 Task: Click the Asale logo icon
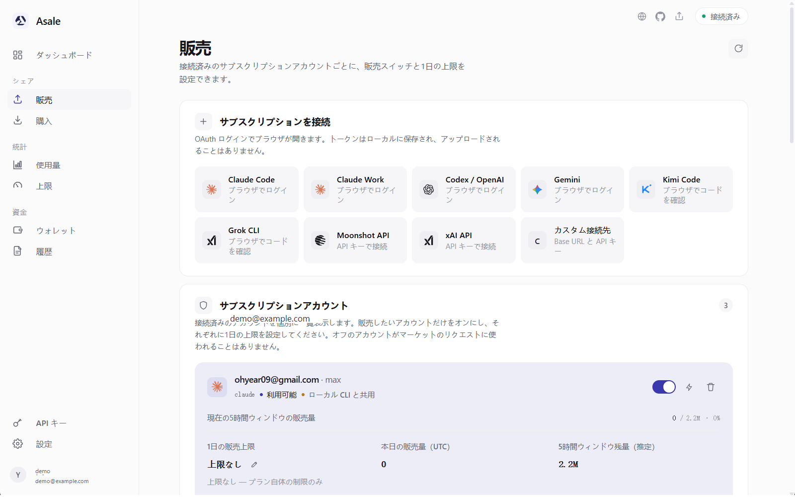click(x=20, y=21)
